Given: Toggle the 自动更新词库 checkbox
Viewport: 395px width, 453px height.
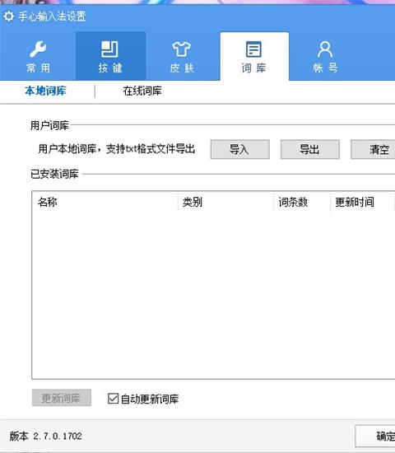Looking at the screenshot, I should coord(113,399).
